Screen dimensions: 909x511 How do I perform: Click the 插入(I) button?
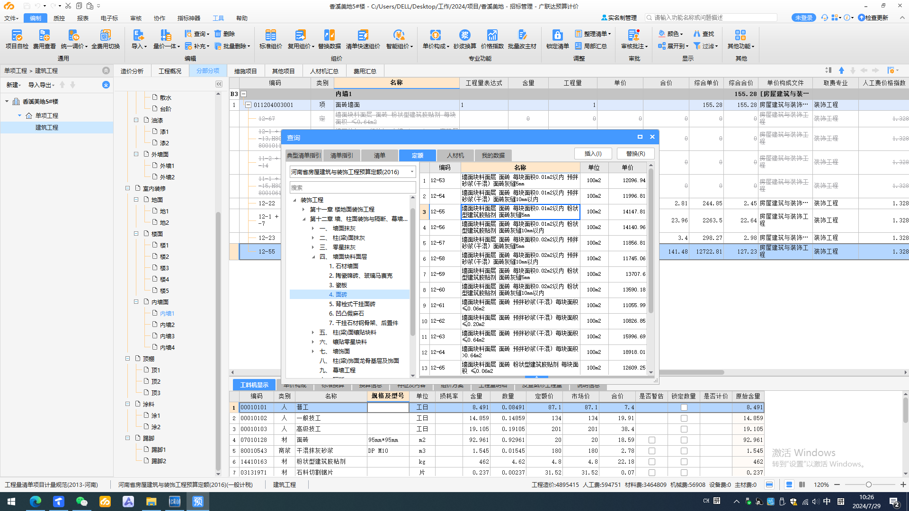click(x=593, y=153)
